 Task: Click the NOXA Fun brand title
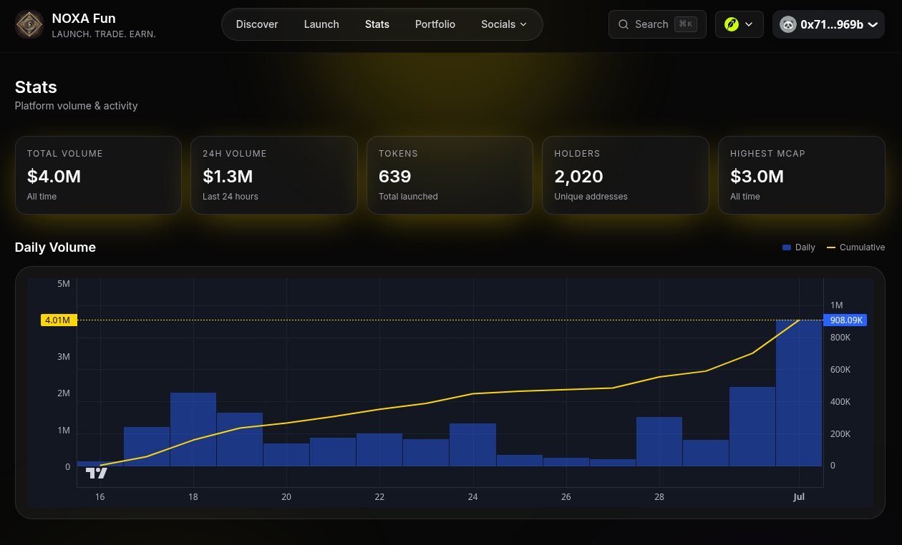[84, 19]
